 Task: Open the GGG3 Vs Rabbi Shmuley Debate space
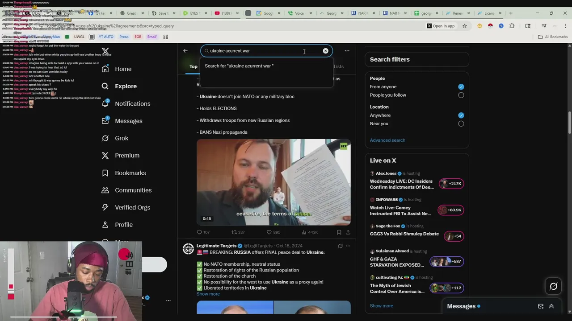pyautogui.click(x=404, y=234)
